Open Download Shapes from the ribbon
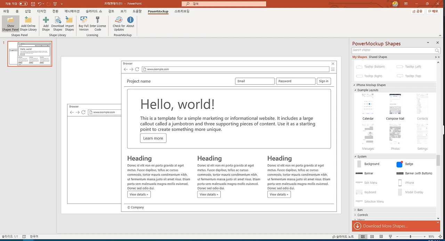 point(57,24)
